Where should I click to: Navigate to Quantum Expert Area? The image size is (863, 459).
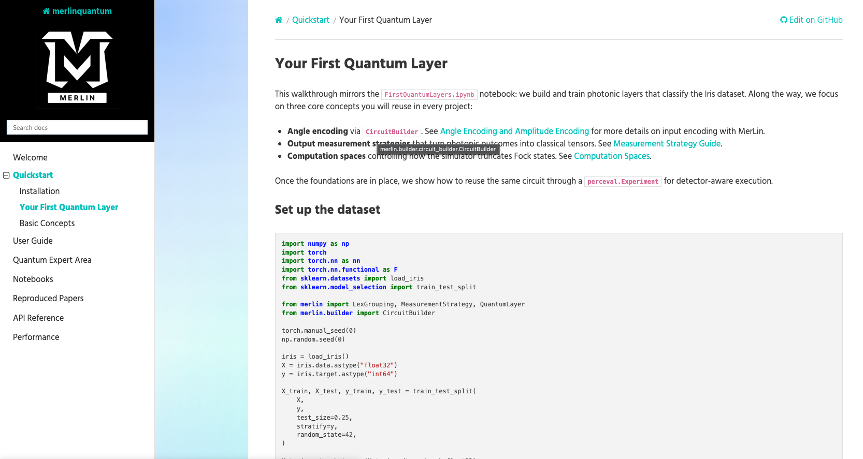tap(52, 260)
